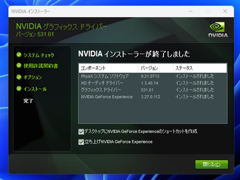The height and width of the screenshot is (180, 240).
Task: Click green checkmark beside システム チェック
Action: pos(19,54)
